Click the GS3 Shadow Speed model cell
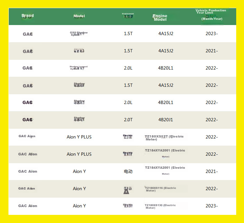This screenshot has height=223, width=244. pos(79,33)
